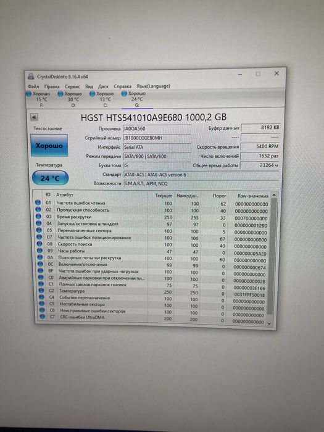Click the Наихудш... column header
Viewport: 324px width, 432px height.
188,196
